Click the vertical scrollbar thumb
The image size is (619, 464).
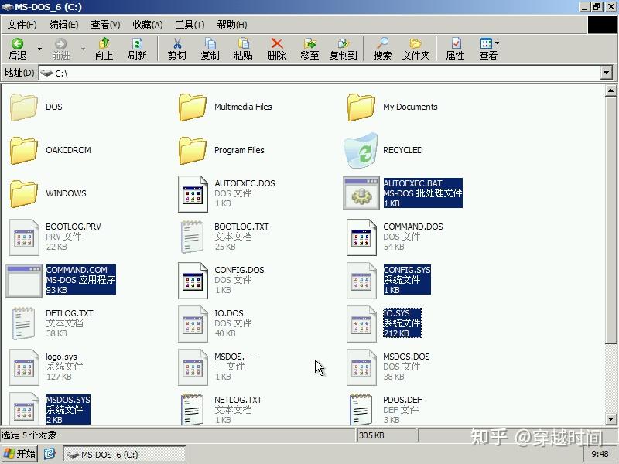pyautogui.click(x=610, y=220)
